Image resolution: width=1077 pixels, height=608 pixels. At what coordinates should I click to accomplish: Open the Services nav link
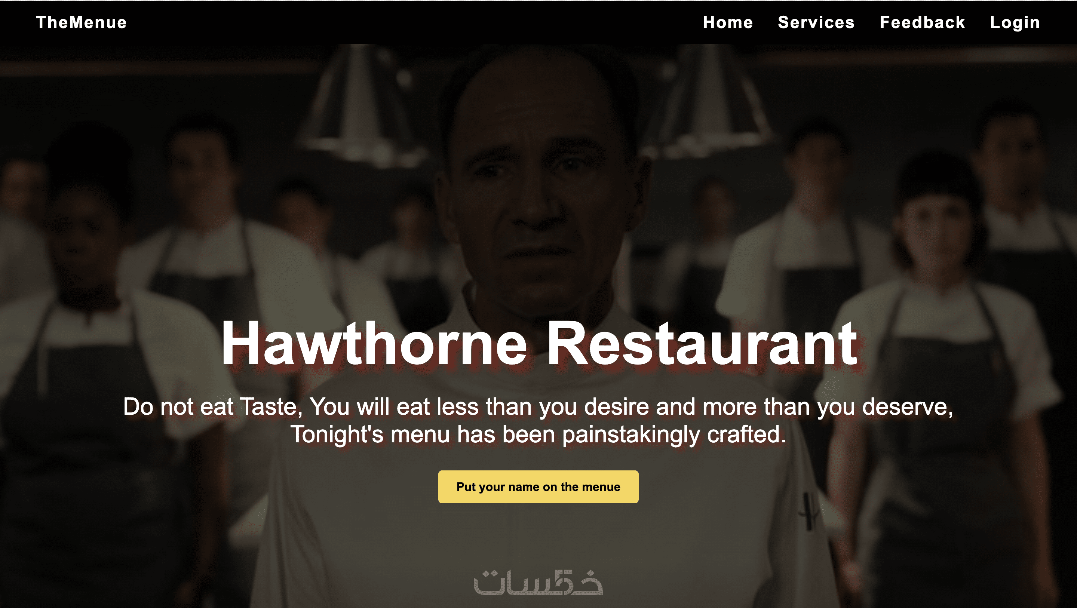tap(816, 22)
